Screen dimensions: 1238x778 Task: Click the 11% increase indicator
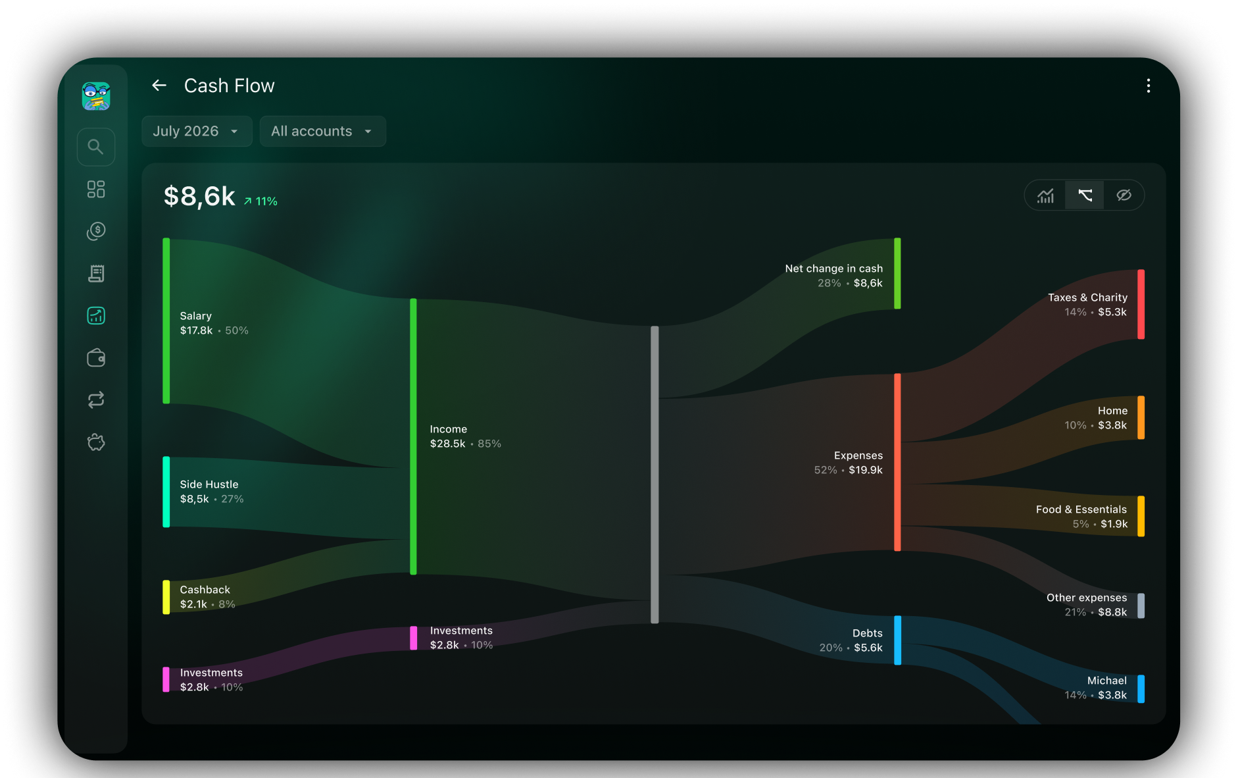coord(260,201)
